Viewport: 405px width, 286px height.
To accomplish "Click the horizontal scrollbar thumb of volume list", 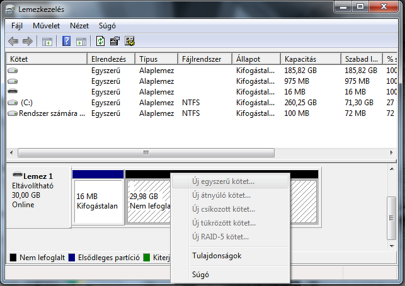I will pyautogui.click(x=146, y=152).
